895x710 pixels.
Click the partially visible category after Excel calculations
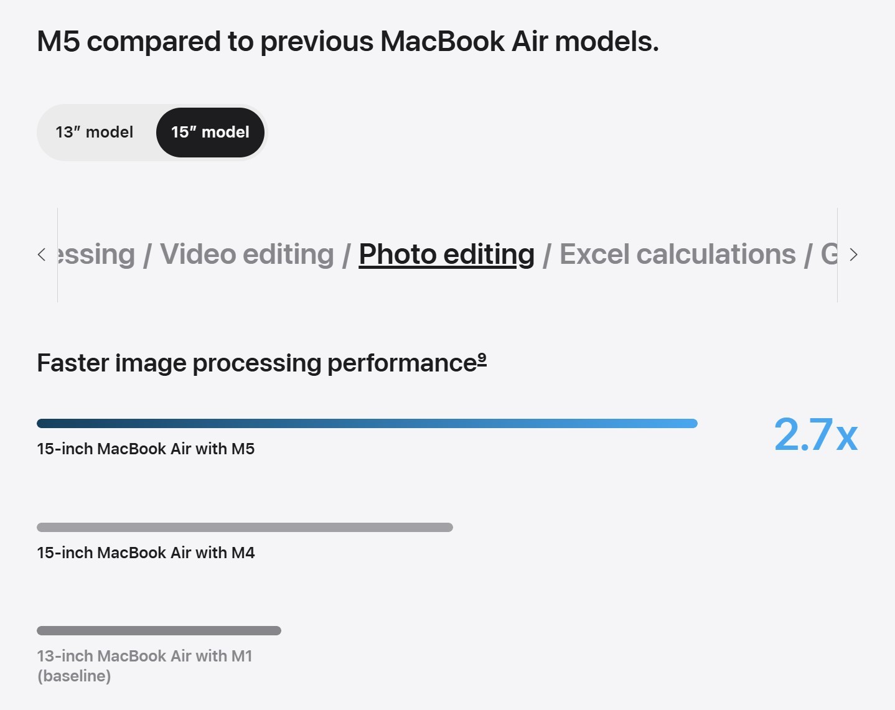830,254
